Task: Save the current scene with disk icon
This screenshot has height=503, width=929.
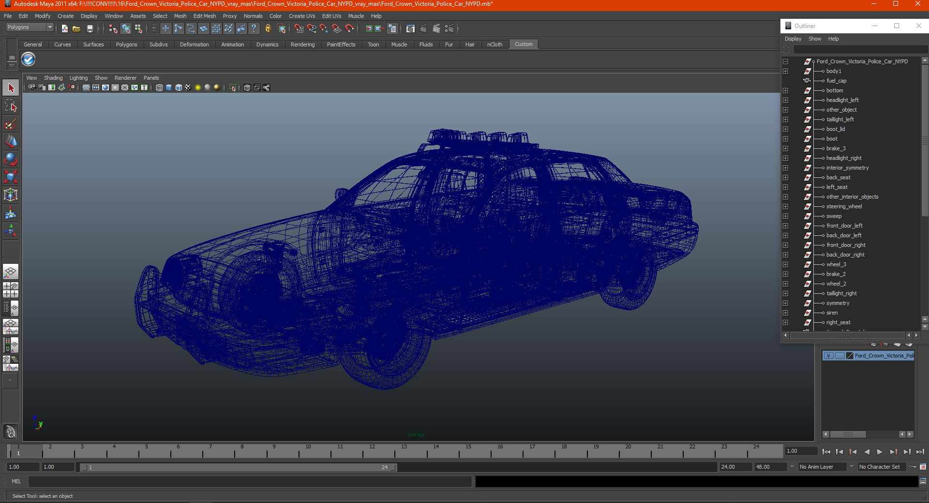Action: [90, 29]
